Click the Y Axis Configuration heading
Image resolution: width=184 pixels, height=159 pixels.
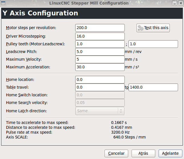coord(40,13)
